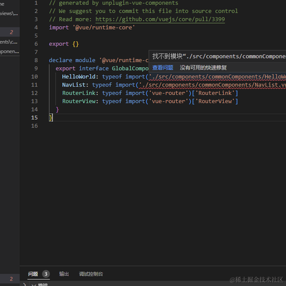The width and height of the screenshot is (286, 286).
Task: Click the problems count badge showing 3
Action: [46, 274]
